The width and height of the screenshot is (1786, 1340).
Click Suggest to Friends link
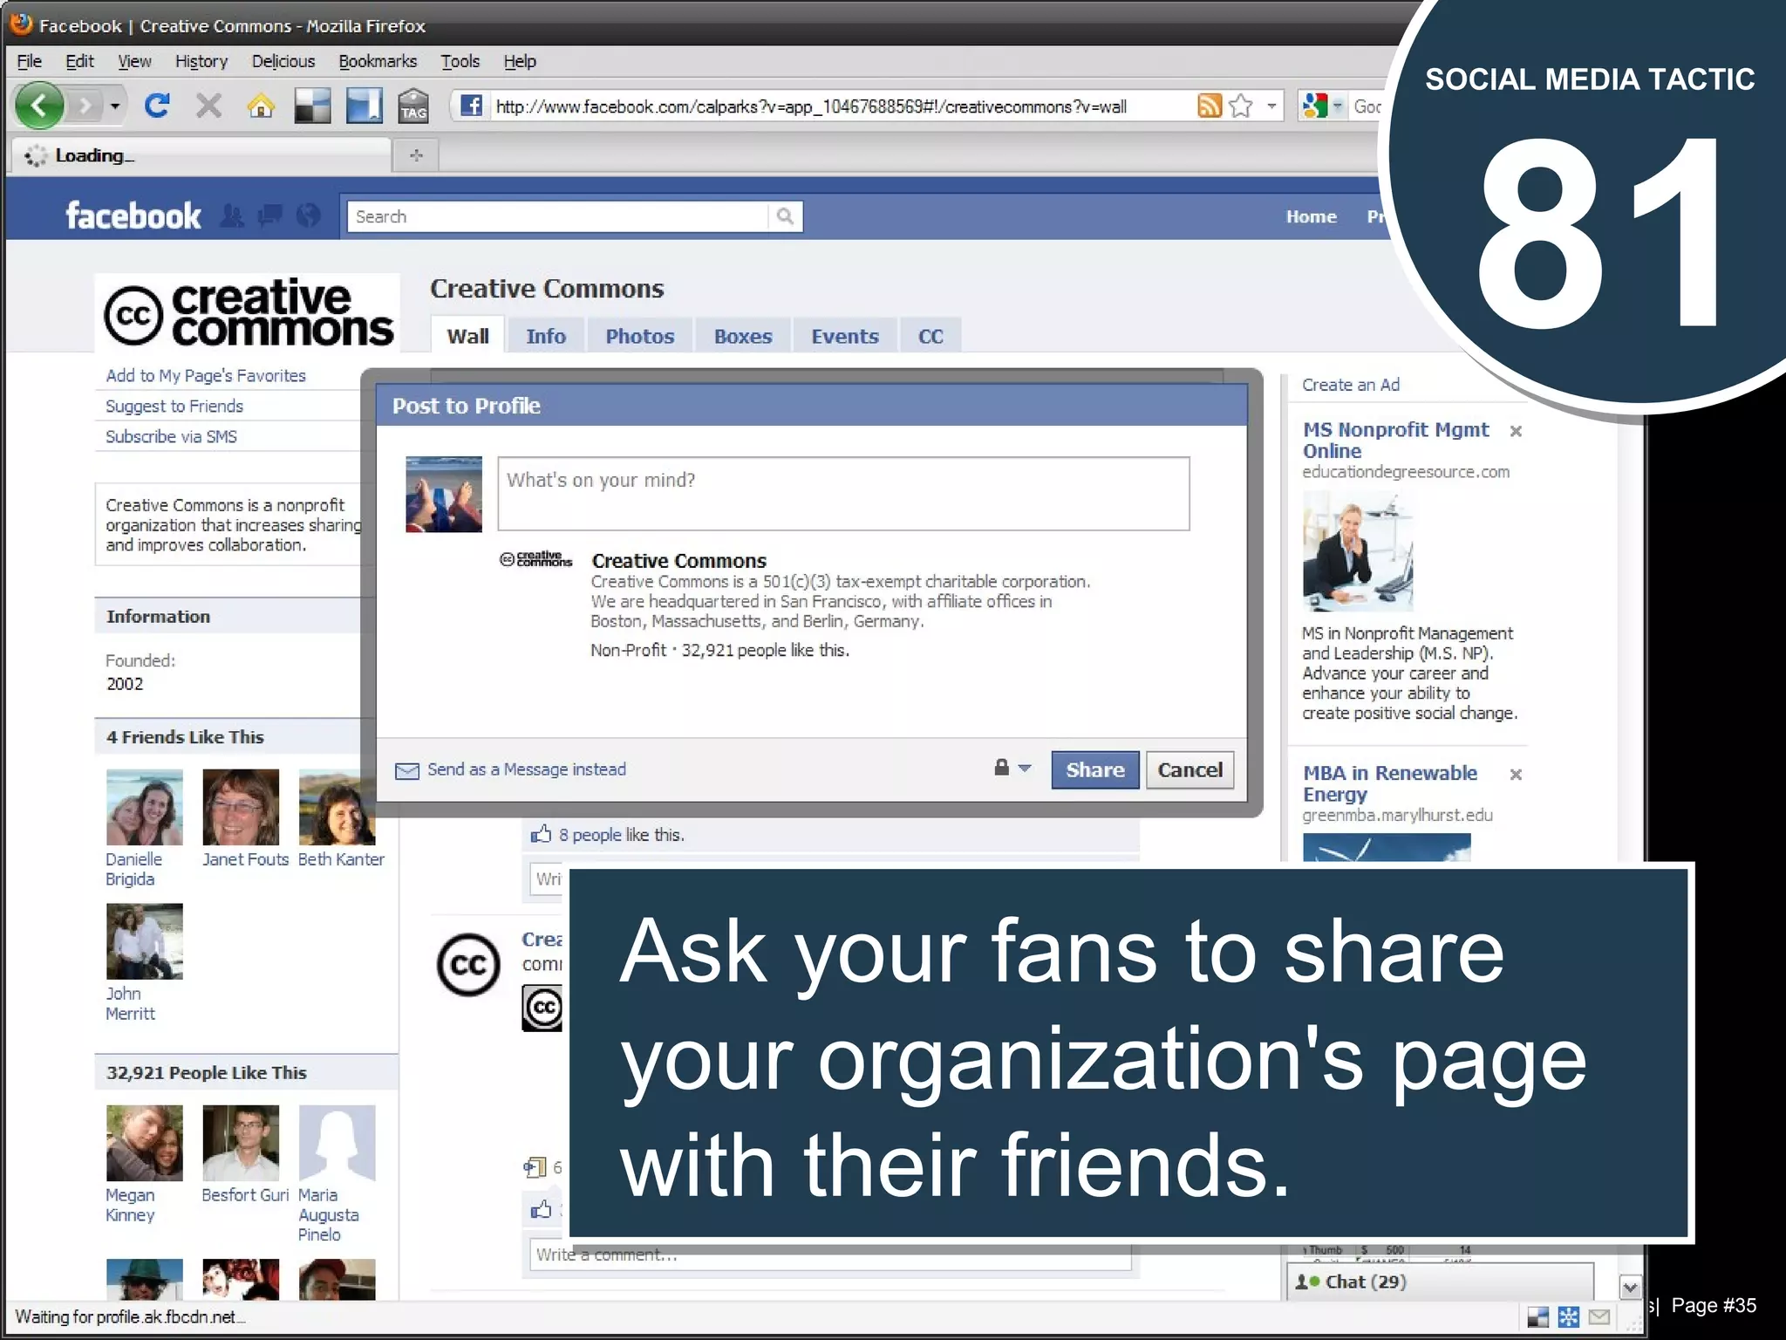click(174, 407)
